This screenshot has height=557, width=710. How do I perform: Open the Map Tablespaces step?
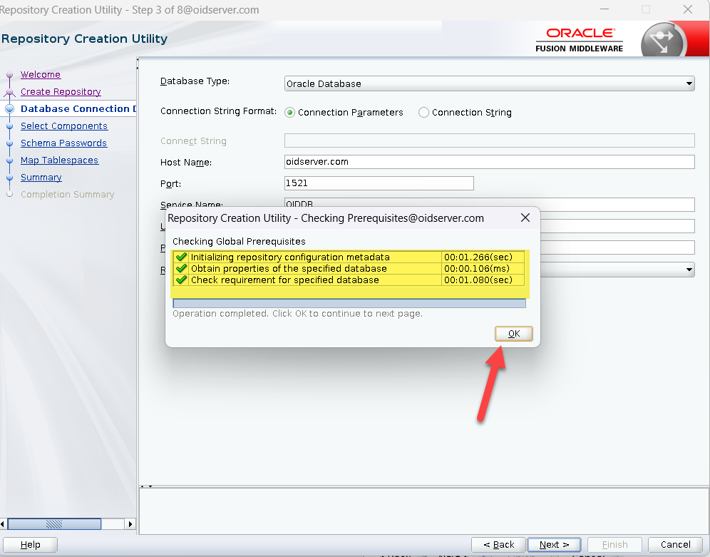coord(59,160)
